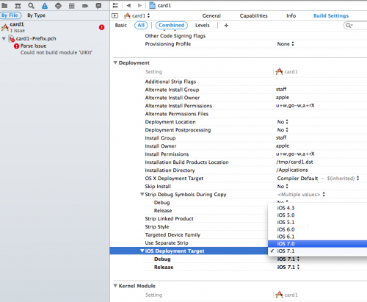Toggle the project and targets list panel icon

[115, 15]
